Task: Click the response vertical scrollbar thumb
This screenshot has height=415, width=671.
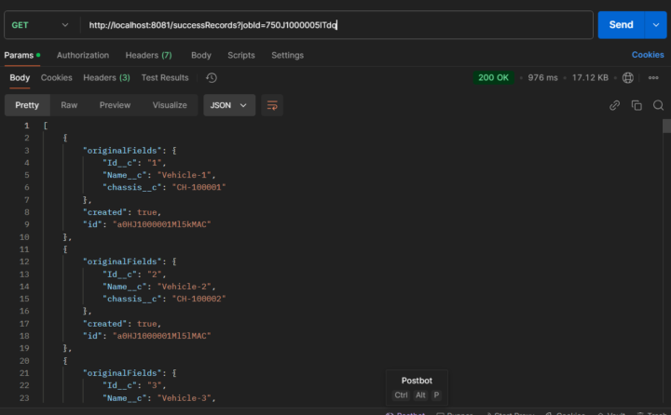Action: [666, 127]
